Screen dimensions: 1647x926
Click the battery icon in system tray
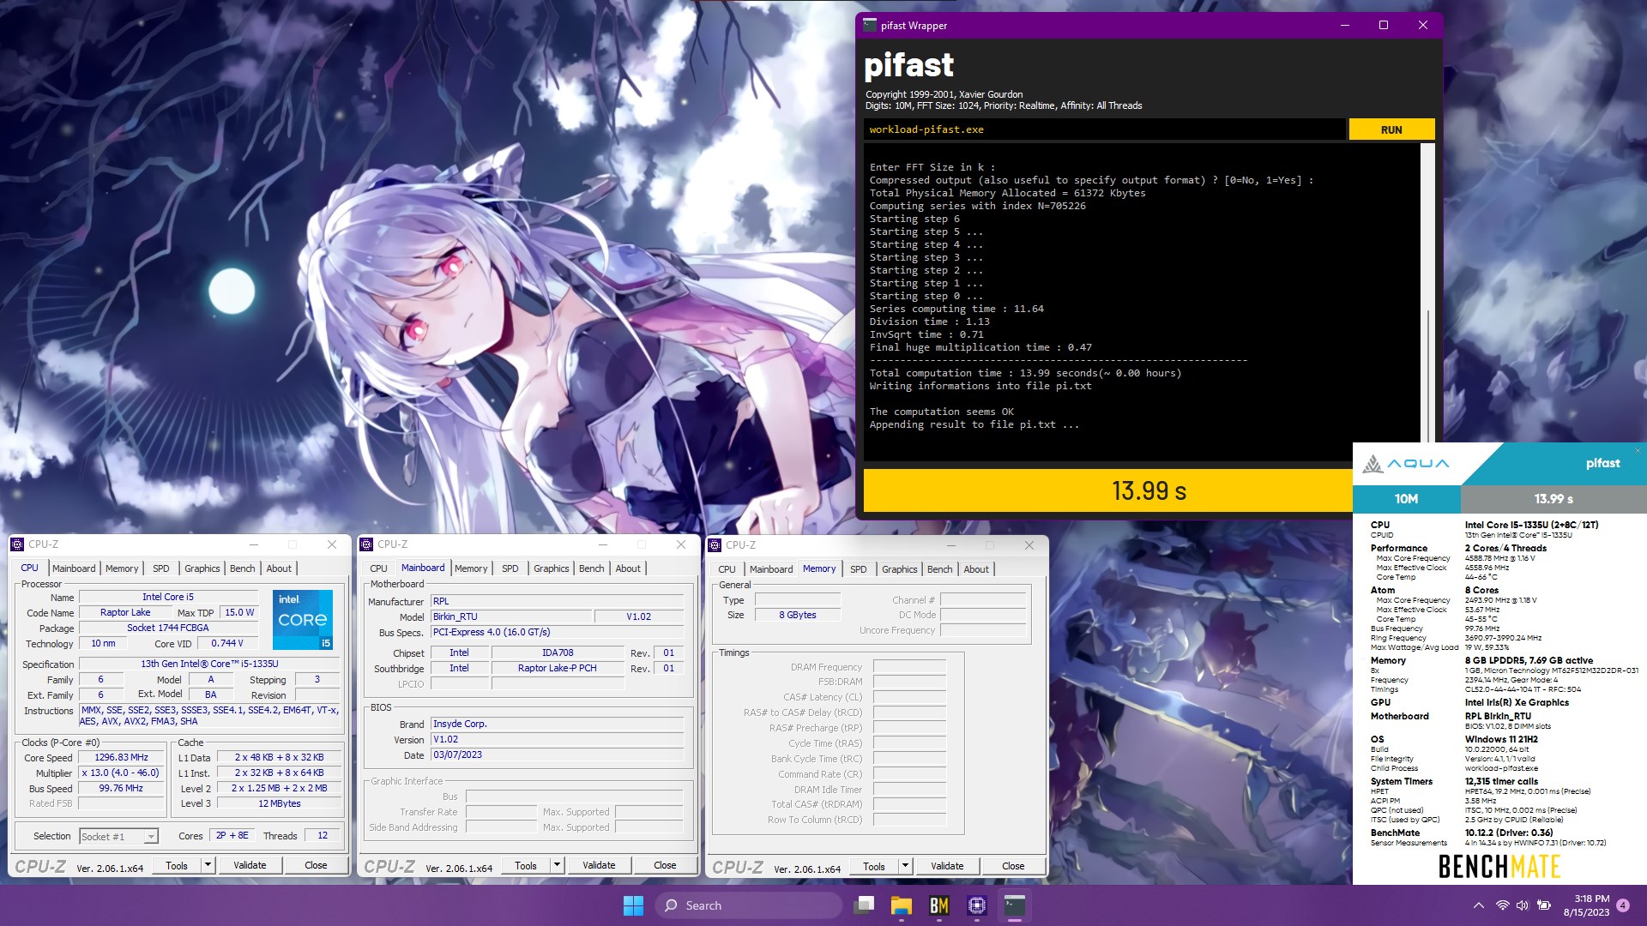pyautogui.click(x=1544, y=905)
